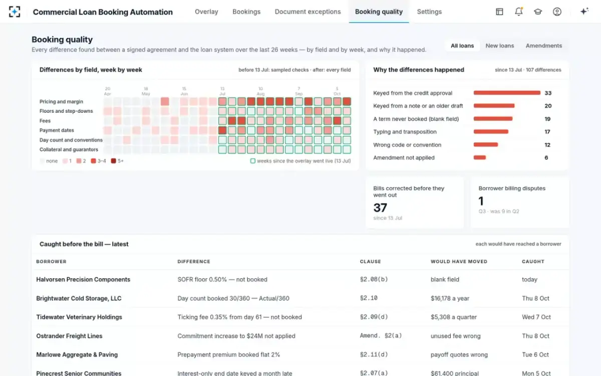Click the '1' legend swatch
The width and height of the screenshot is (601, 376).
pyautogui.click(x=65, y=161)
